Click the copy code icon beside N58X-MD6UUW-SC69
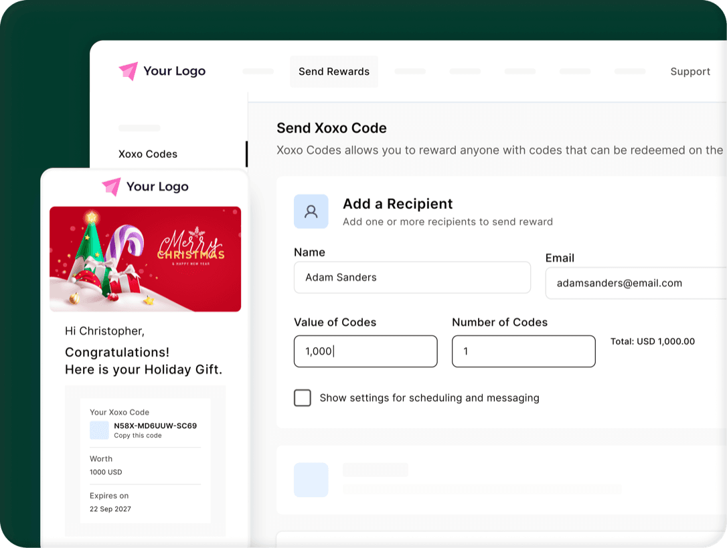 99,430
